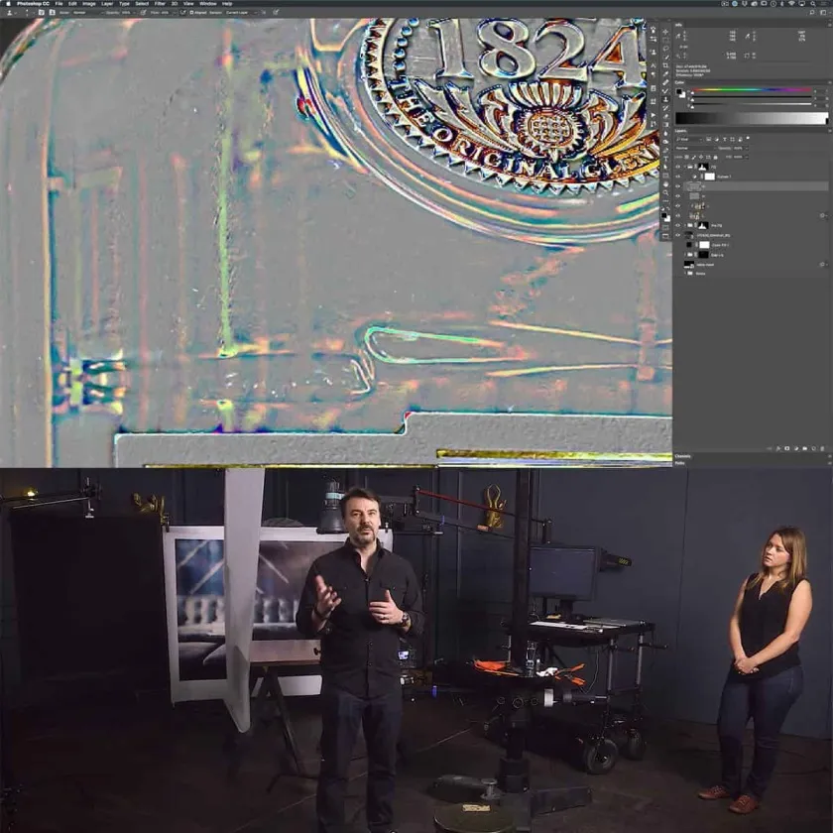
Task: Open the Layer menu
Action: (106, 4)
